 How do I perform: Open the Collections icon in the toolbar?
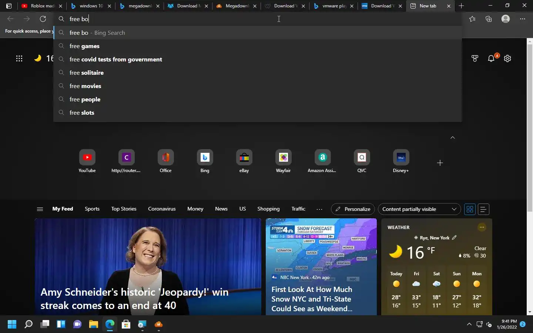click(489, 19)
